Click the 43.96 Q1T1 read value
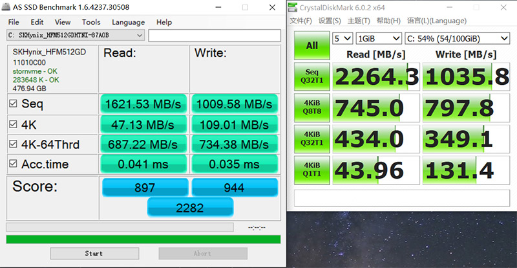517x268 pixels. point(376,170)
